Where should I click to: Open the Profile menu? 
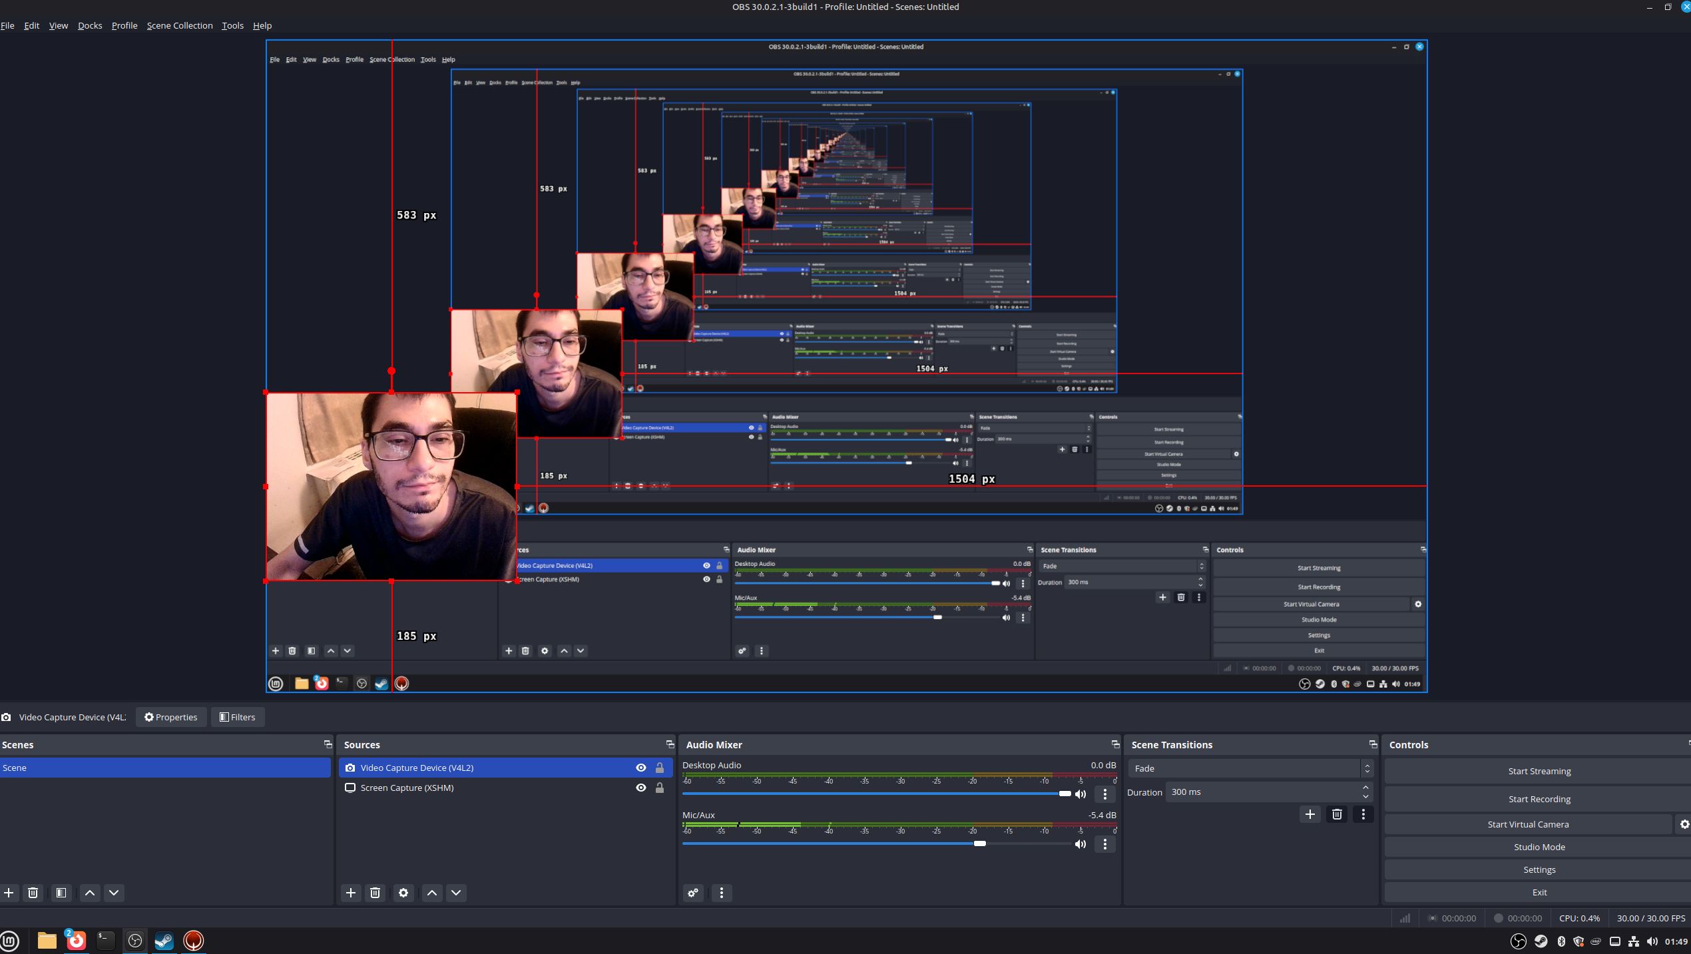pyautogui.click(x=124, y=25)
